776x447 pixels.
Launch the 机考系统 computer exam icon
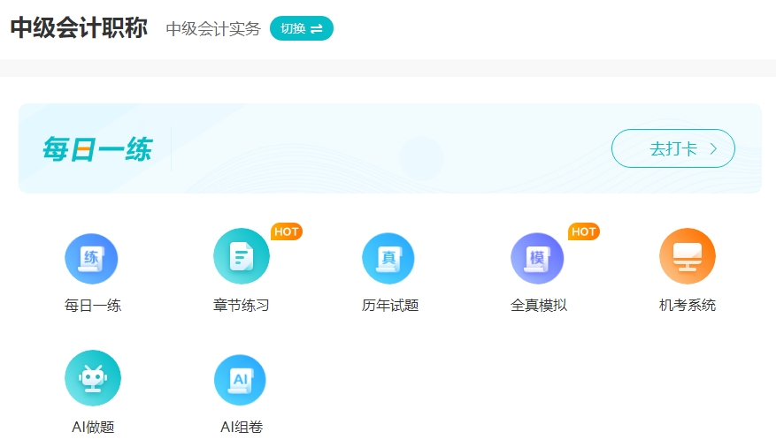(688, 256)
